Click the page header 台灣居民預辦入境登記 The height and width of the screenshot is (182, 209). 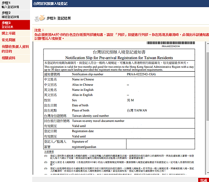(x=50, y=3)
